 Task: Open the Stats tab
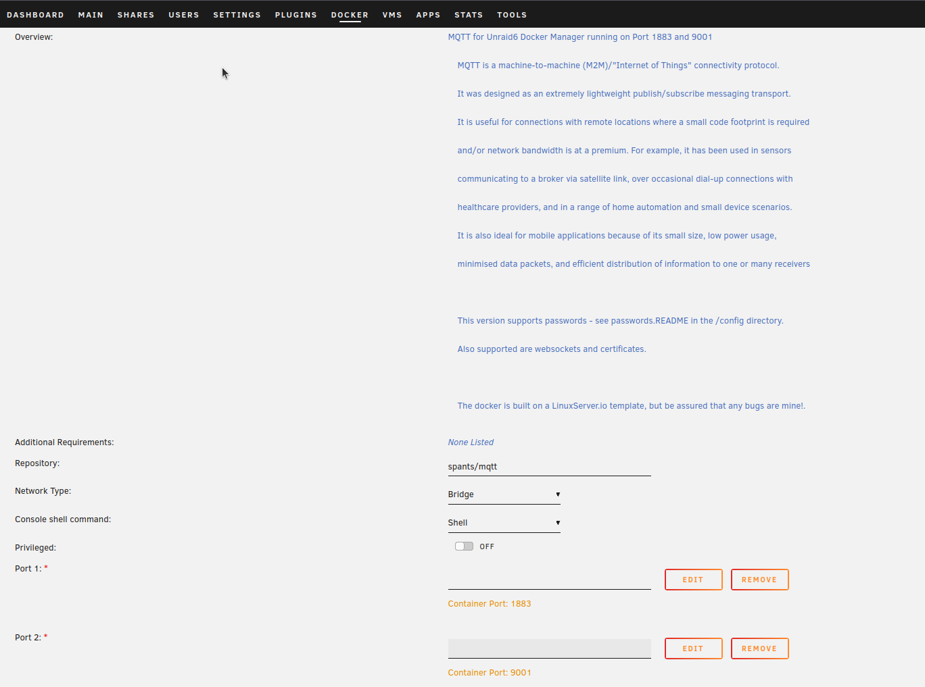(469, 15)
